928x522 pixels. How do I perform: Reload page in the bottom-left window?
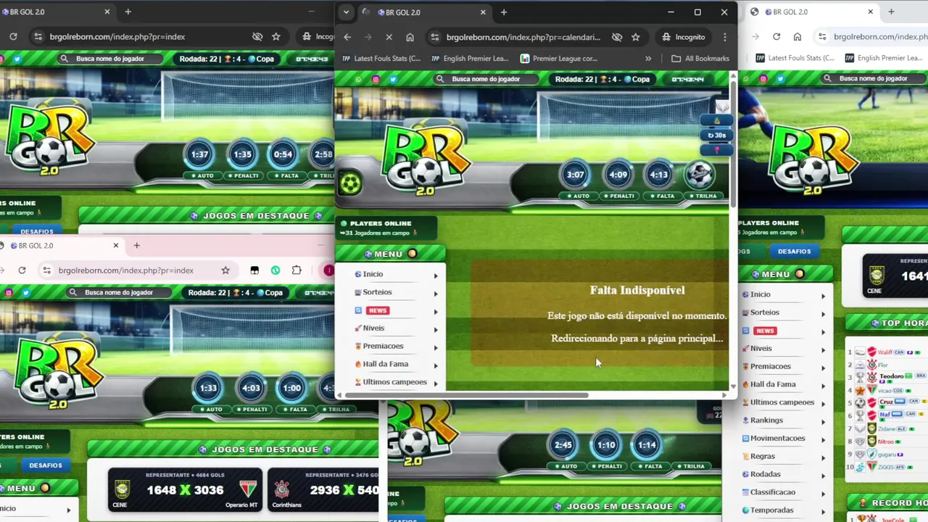point(22,270)
